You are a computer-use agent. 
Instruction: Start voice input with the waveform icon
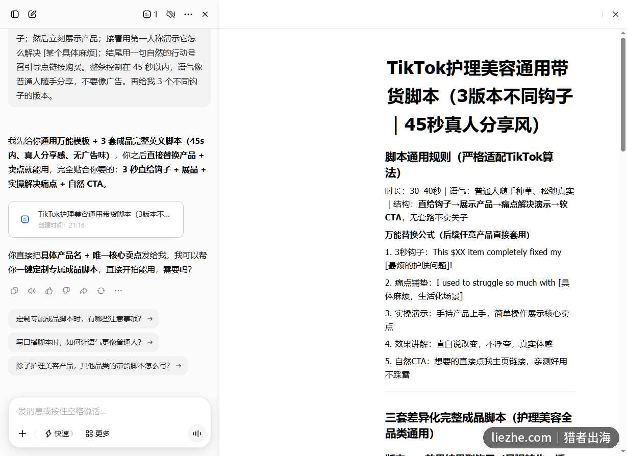[x=197, y=434]
